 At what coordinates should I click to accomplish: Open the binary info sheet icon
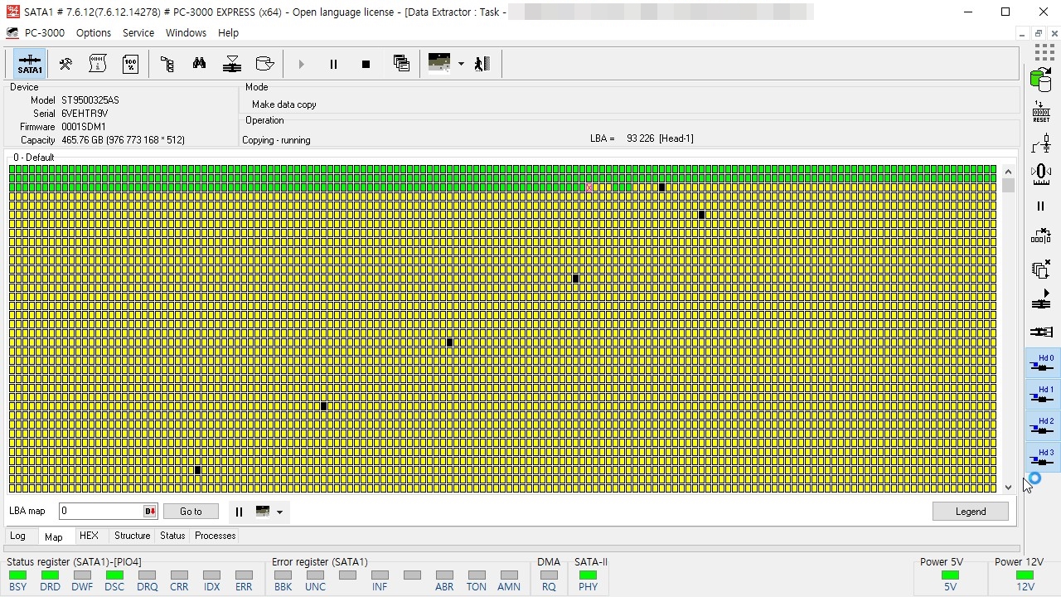98,64
